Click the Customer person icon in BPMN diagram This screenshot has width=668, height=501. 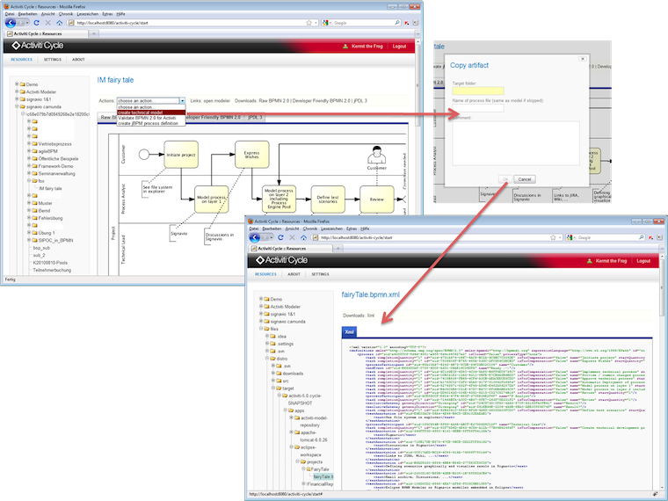pyautogui.click(x=376, y=155)
